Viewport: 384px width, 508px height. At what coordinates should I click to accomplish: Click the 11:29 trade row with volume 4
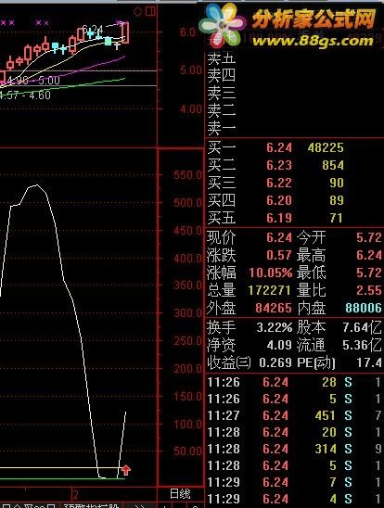pos(294,499)
